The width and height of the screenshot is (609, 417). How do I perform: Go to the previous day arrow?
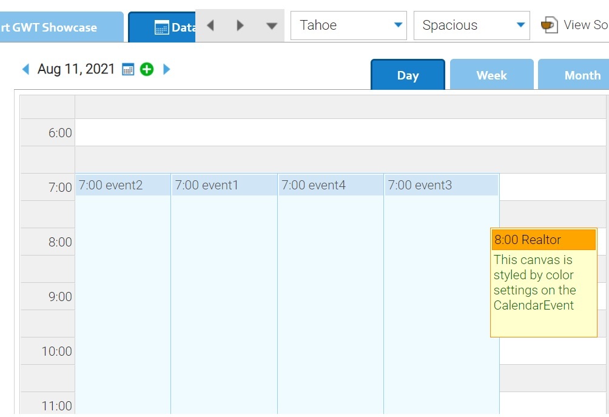click(x=25, y=69)
